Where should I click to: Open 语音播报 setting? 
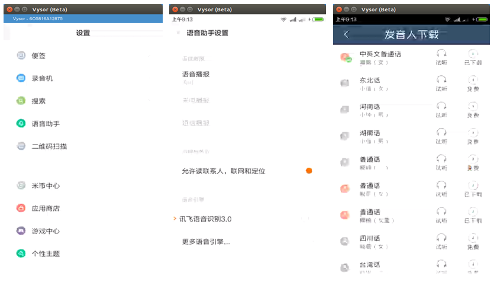coord(196,74)
